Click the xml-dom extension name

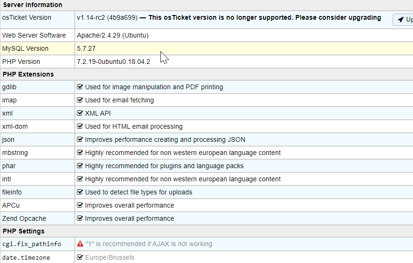click(x=15, y=126)
